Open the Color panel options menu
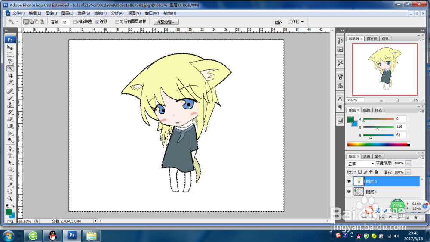430x242 pixels. (422, 111)
